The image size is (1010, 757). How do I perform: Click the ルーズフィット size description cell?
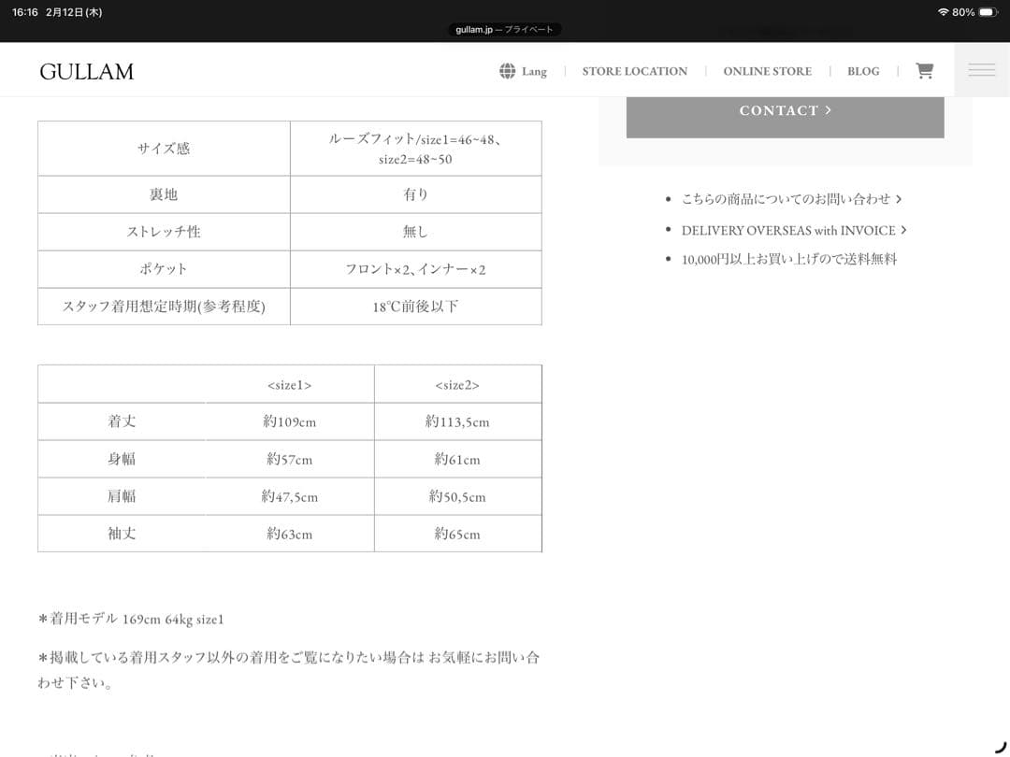pos(415,149)
